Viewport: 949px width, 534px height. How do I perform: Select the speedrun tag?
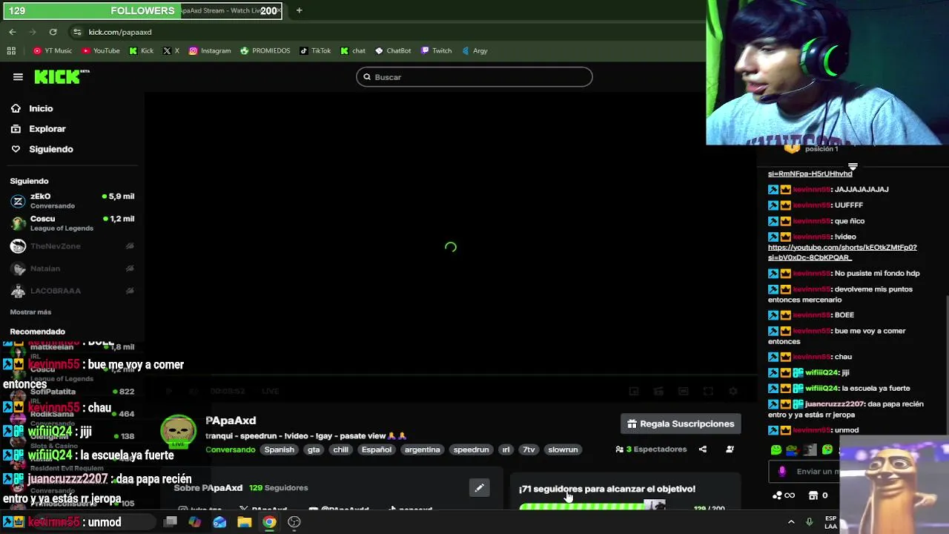tap(471, 449)
